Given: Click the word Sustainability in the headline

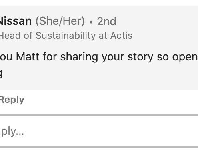Looking at the screenshot, I should pos(66,36).
